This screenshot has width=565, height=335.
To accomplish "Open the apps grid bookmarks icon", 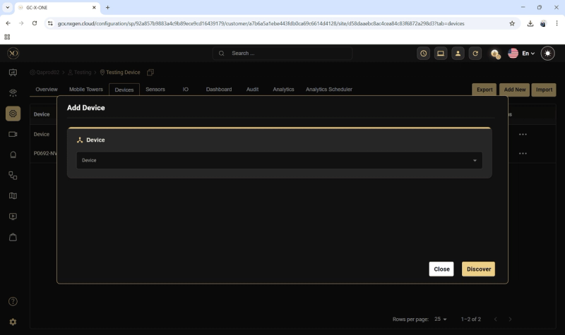I will tap(7, 37).
